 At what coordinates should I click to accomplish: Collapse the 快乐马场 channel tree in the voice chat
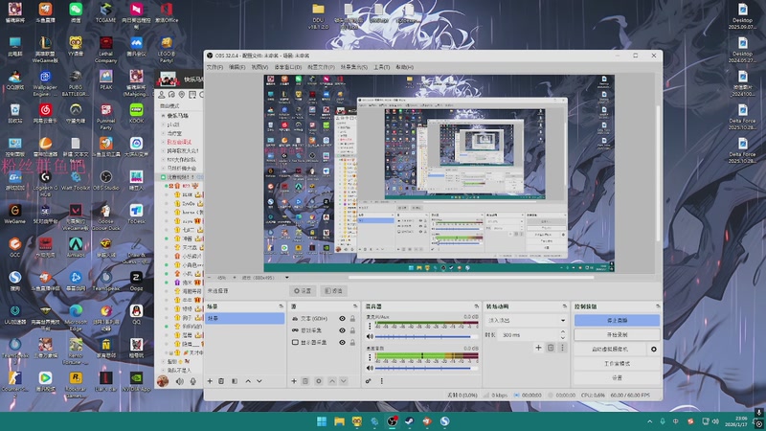click(x=163, y=116)
